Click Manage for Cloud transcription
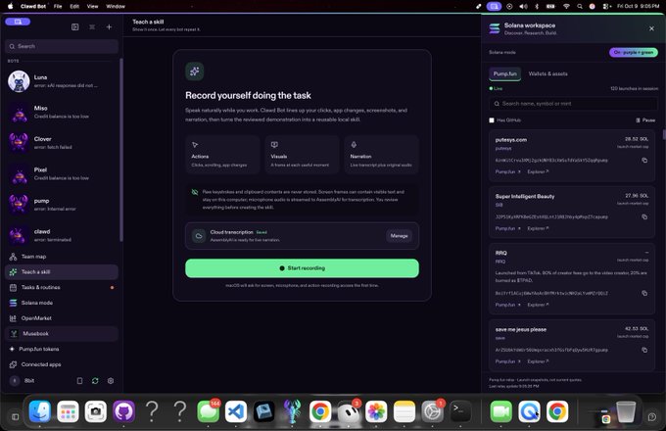The height and width of the screenshot is (431, 666). 399,236
